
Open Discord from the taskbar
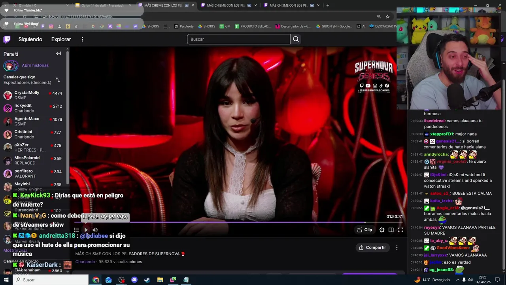click(134, 280)
